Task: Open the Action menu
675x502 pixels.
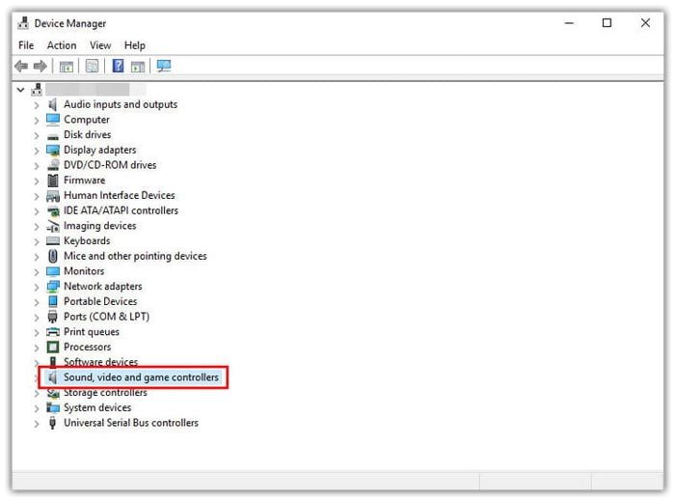Action: [x=62, y=45]
